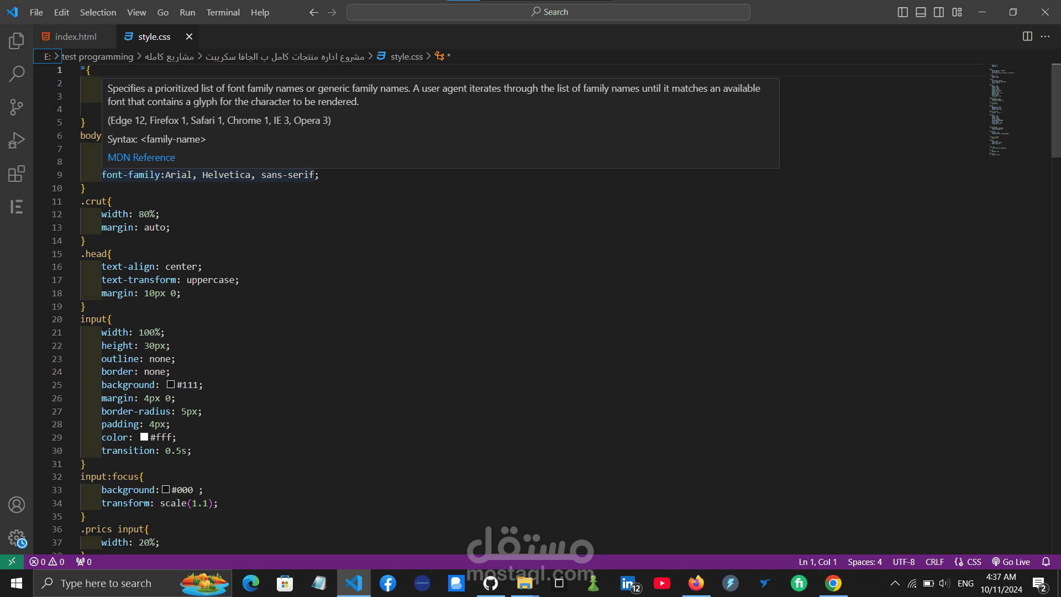Toggle the primary side bar layout
Image resolution: width=1061 pixels, height=597 pixels.
903,12
